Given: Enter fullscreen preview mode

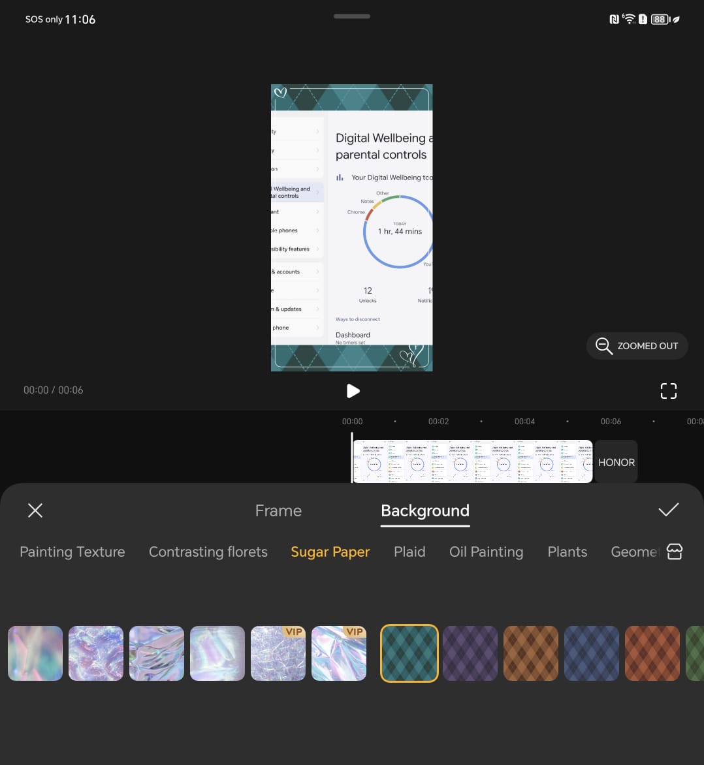Looking at the screenshot, I should click(668, 390).
